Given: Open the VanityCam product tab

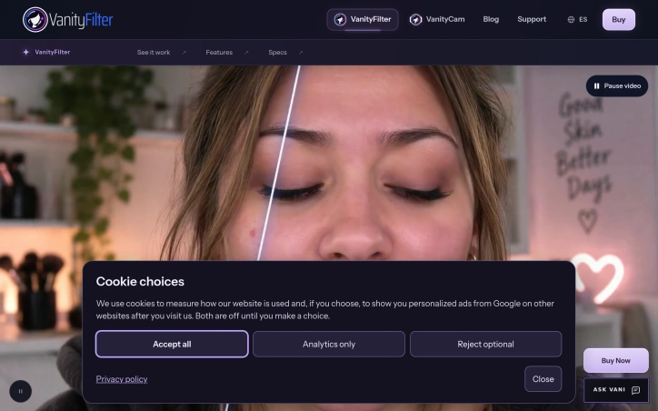Looking at the screenshot, I should pos(437,19).
